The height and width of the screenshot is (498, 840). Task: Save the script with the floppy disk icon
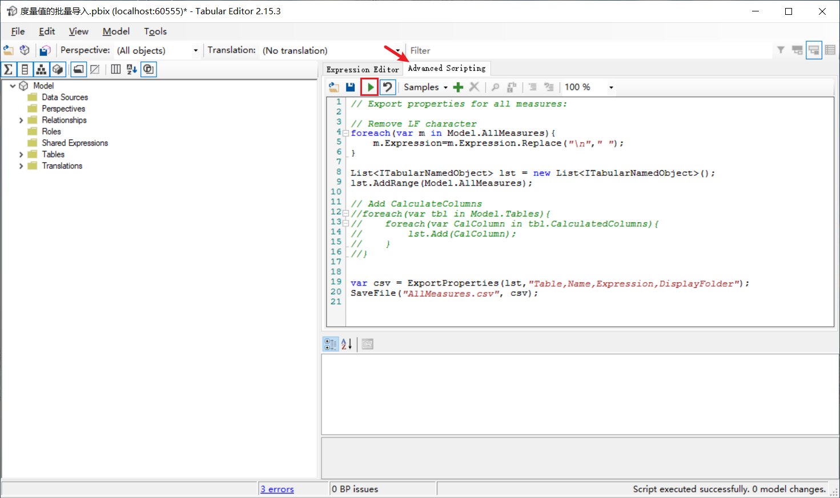click(350, 87)
